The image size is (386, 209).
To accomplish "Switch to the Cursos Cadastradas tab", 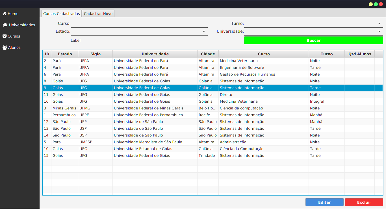I will click(x=62, y=14).
